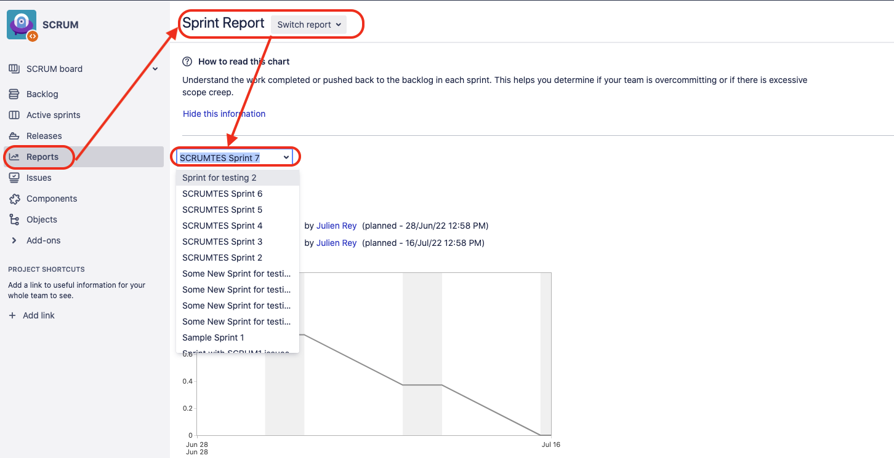Click the question mark help icon

click(188, 61)
